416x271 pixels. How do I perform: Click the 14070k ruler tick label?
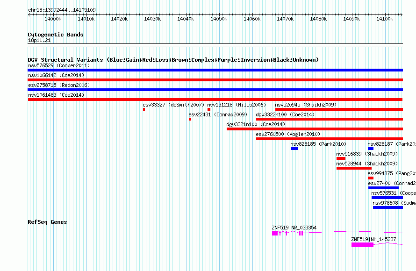pos(285,19)
